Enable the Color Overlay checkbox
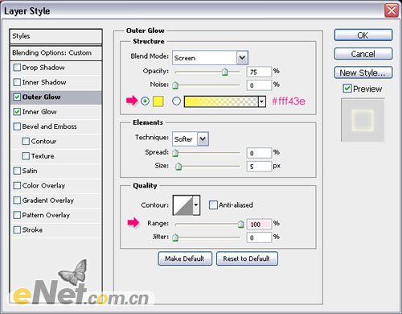Screen dimensions: 402x314 (17, 185)
